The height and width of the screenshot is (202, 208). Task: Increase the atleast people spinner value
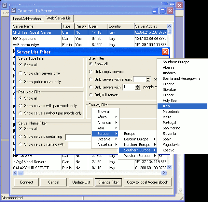(148, 78)
